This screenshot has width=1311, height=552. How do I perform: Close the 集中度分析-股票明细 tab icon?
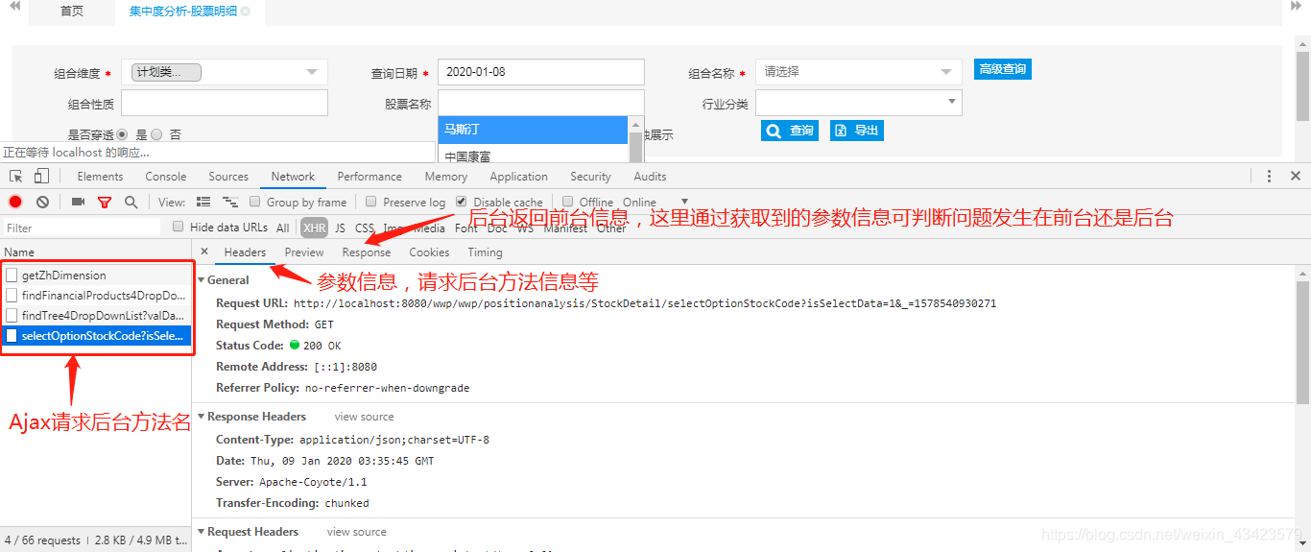[x=246, y=12]
